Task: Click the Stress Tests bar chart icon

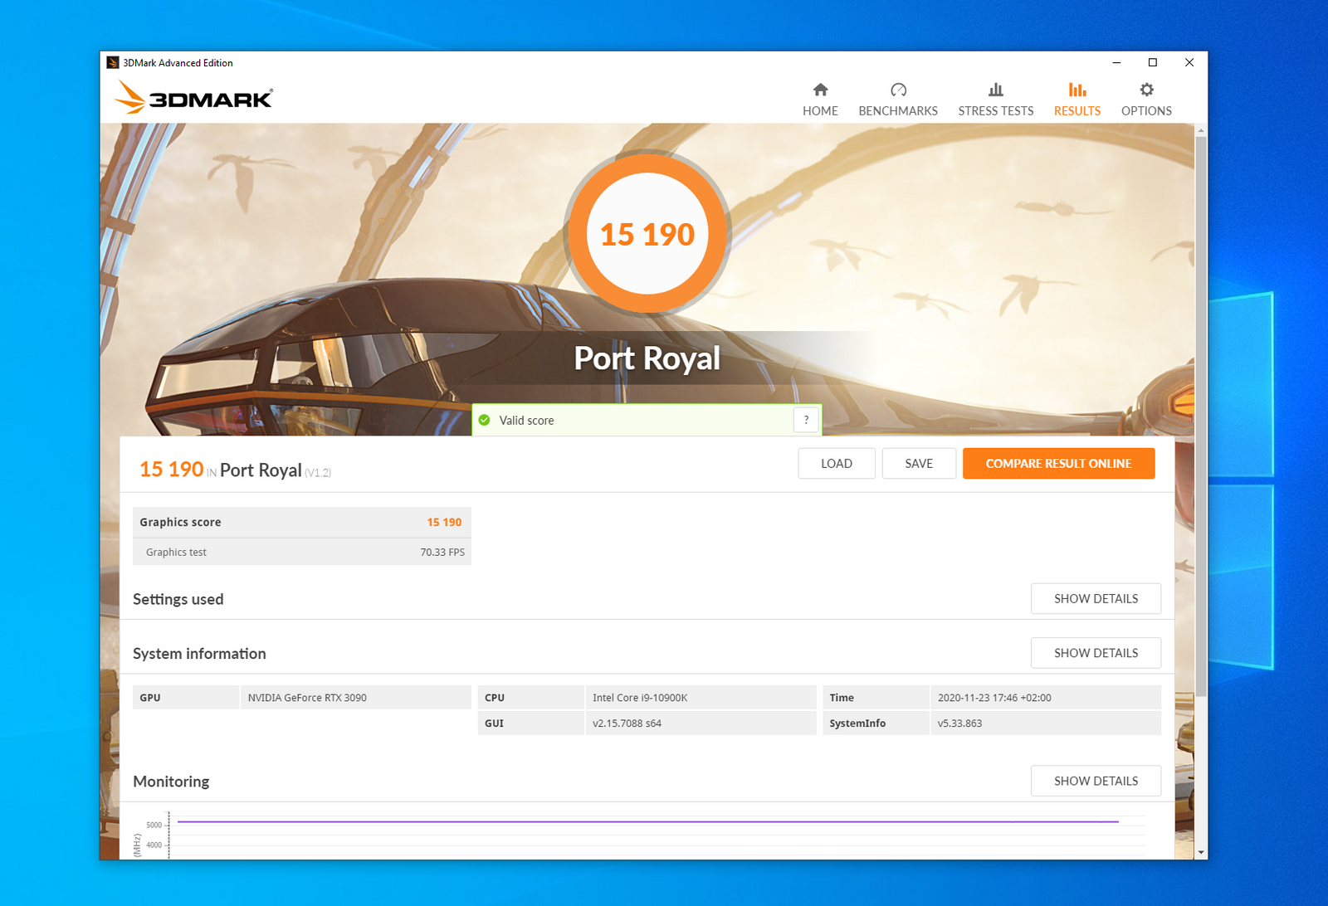Action: coord(996,90)
